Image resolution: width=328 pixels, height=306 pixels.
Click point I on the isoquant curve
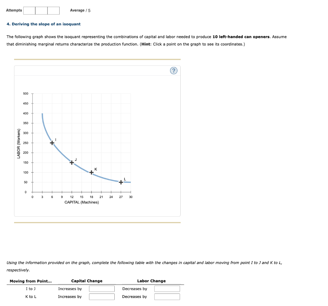tap(52, 143)
